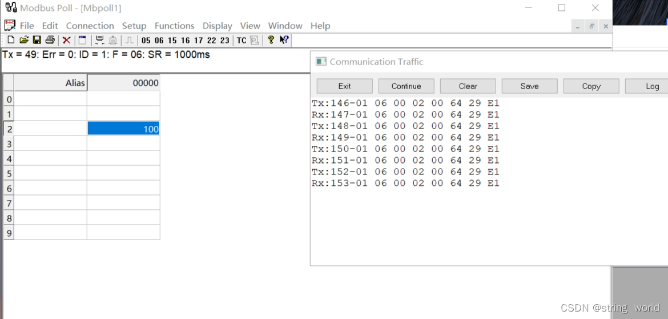Open a file with the folder toolbar icon

pyautogui.click(x=24, y=40)
